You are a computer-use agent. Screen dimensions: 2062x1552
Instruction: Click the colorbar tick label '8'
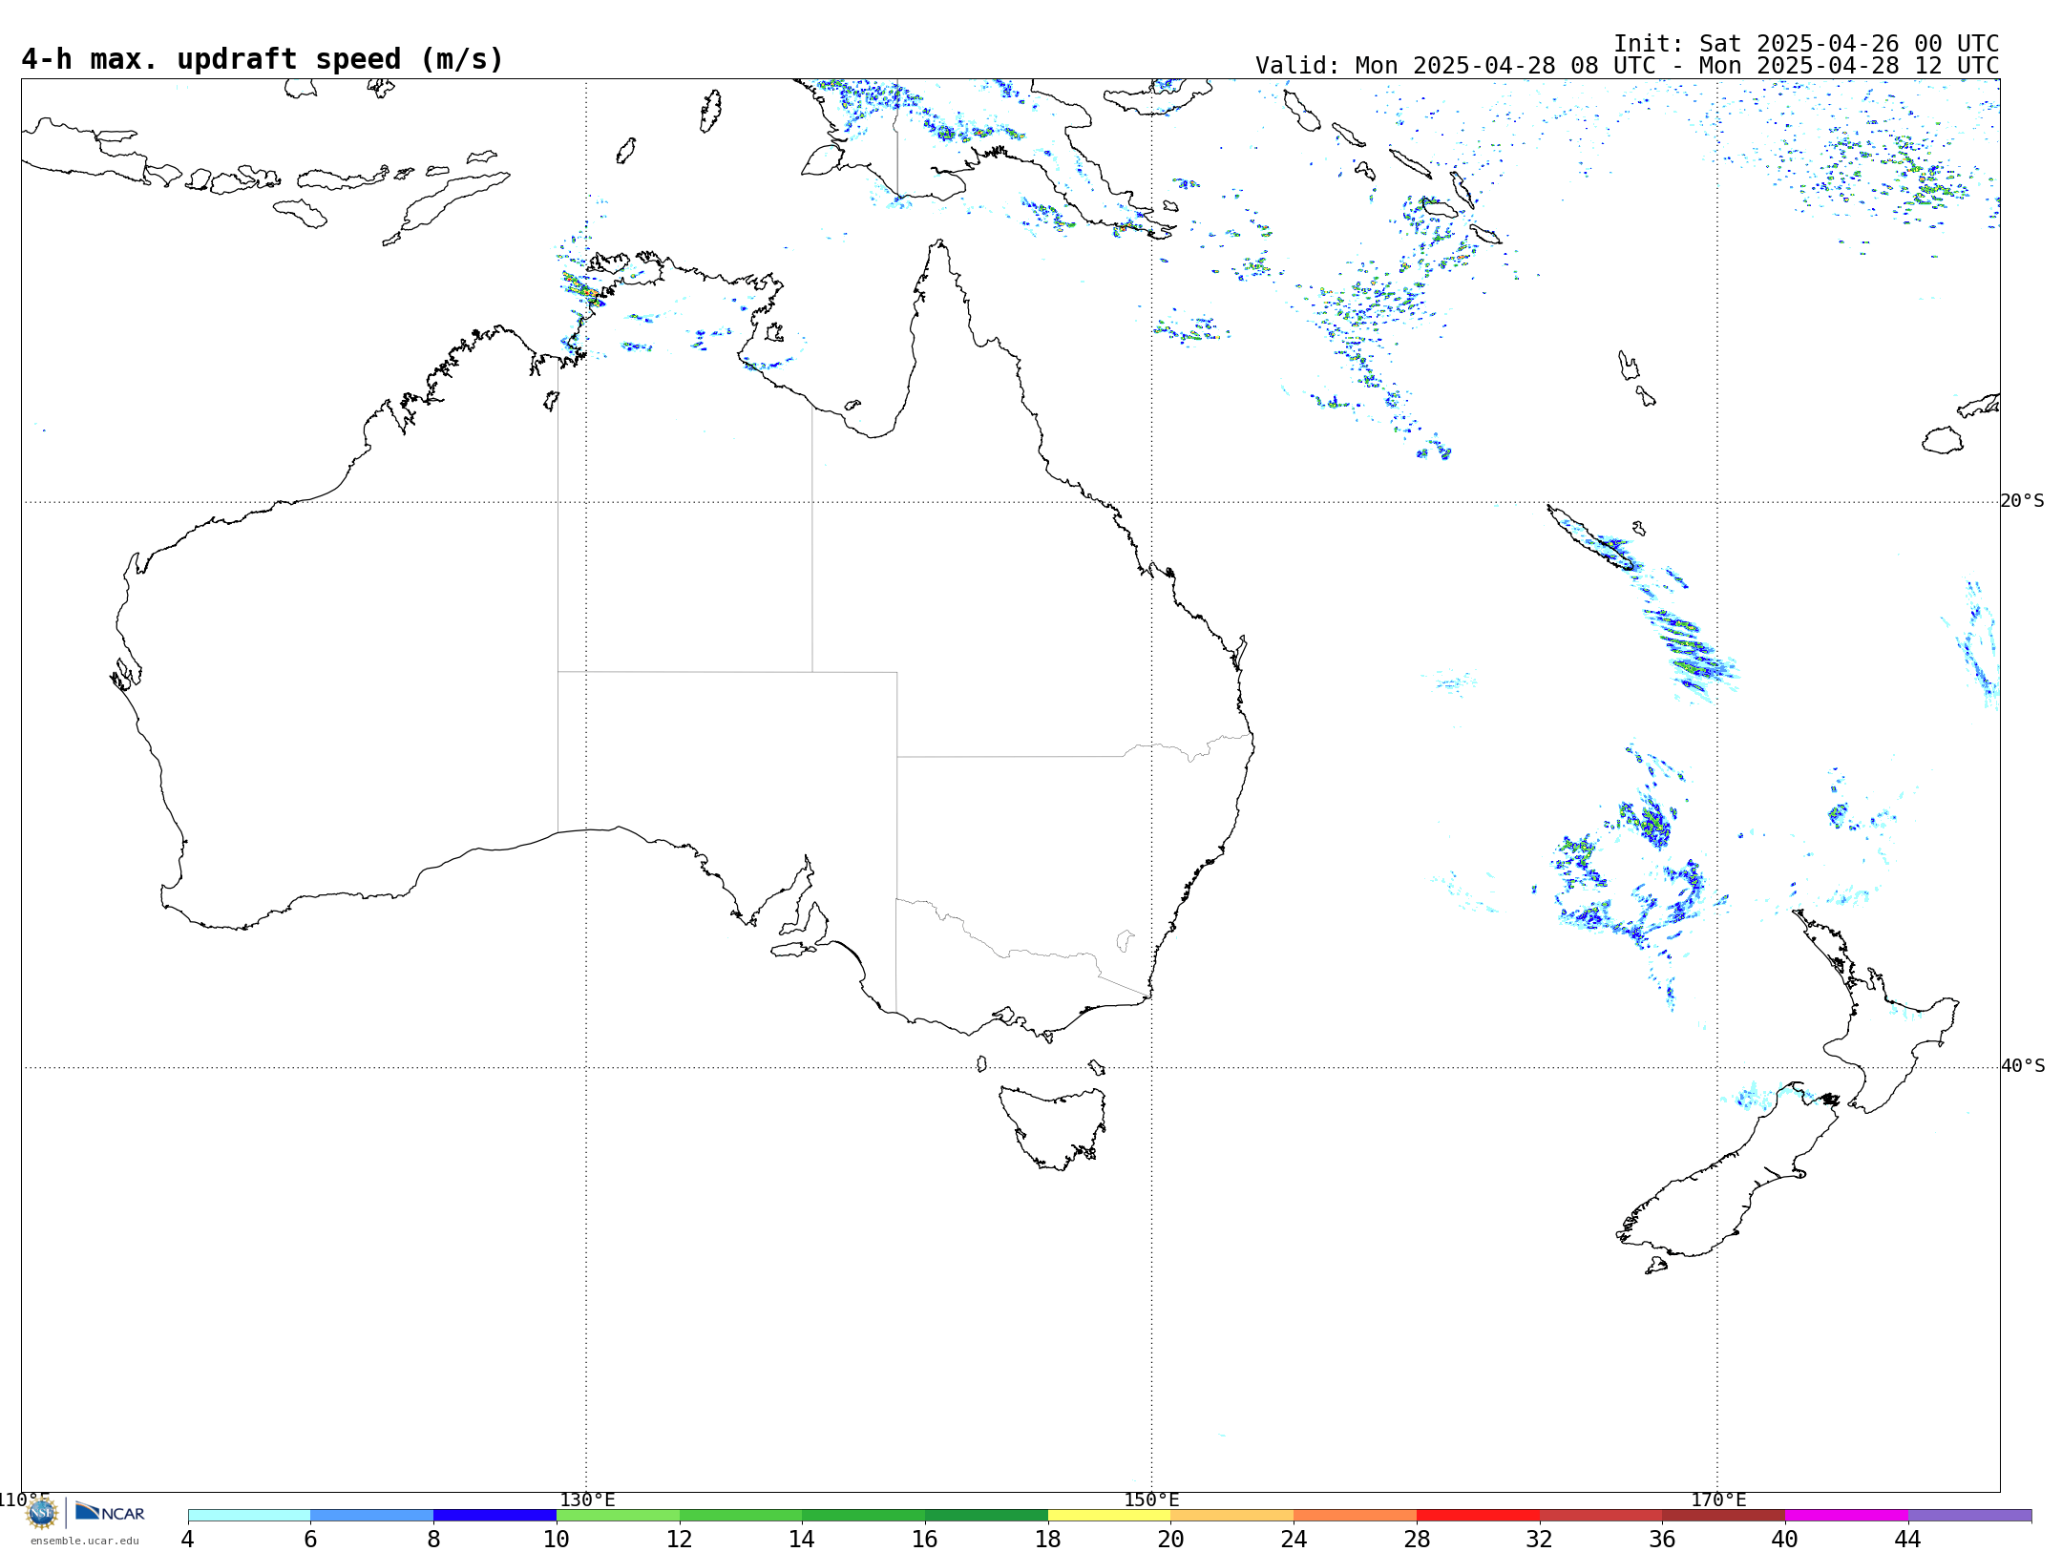(x=433, y=1540)
